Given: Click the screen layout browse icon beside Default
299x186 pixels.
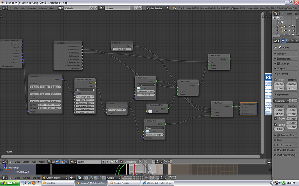Looking at the screenshot, I should (x=61, y=8).
